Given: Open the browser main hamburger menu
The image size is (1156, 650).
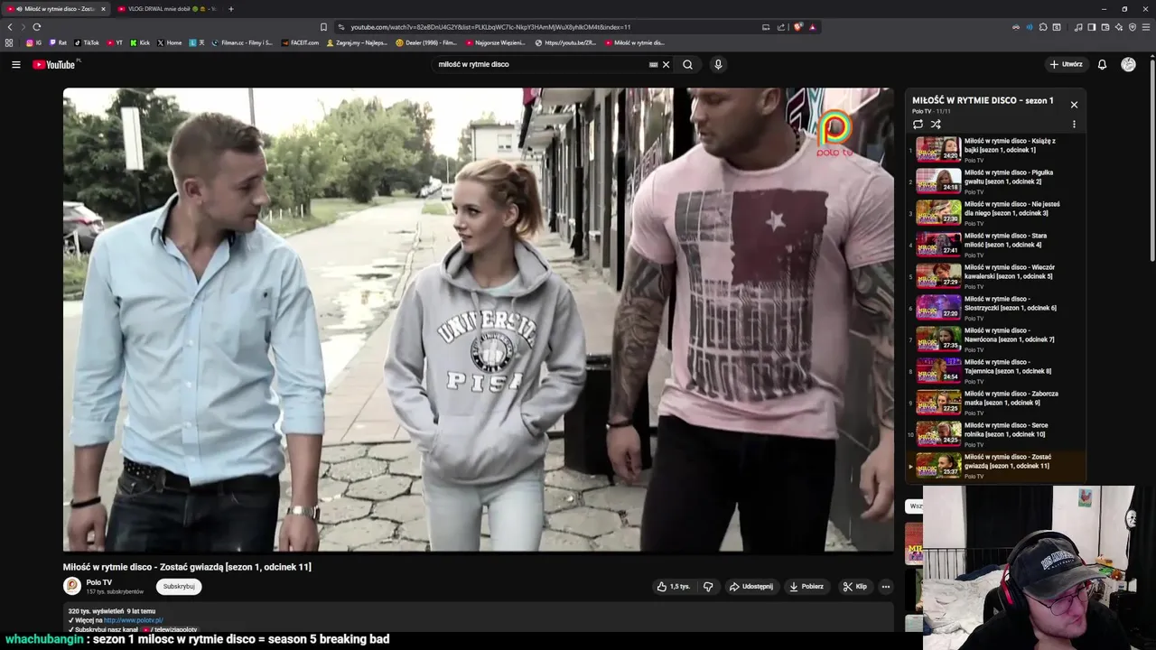Looking at the screenshot, I should tap(1147, 27).
